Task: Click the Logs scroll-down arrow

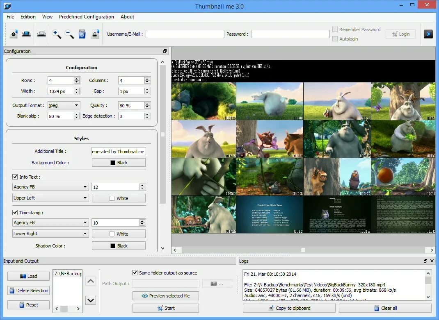Action: (x=428, y=297)
